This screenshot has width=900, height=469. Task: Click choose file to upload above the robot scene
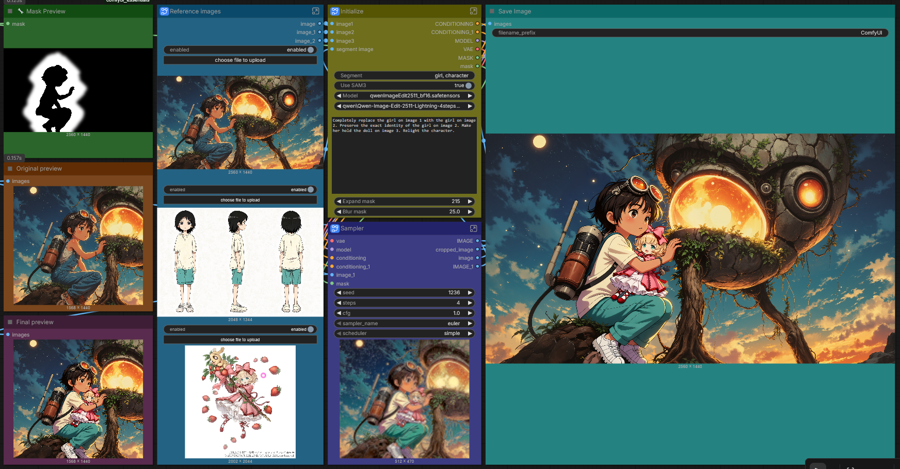click(x=240, y=60)
